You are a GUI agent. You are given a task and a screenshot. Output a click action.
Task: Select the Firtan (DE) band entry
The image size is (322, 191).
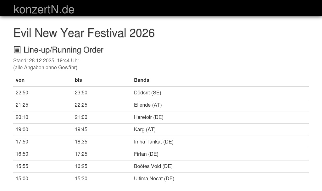[146, 154]
